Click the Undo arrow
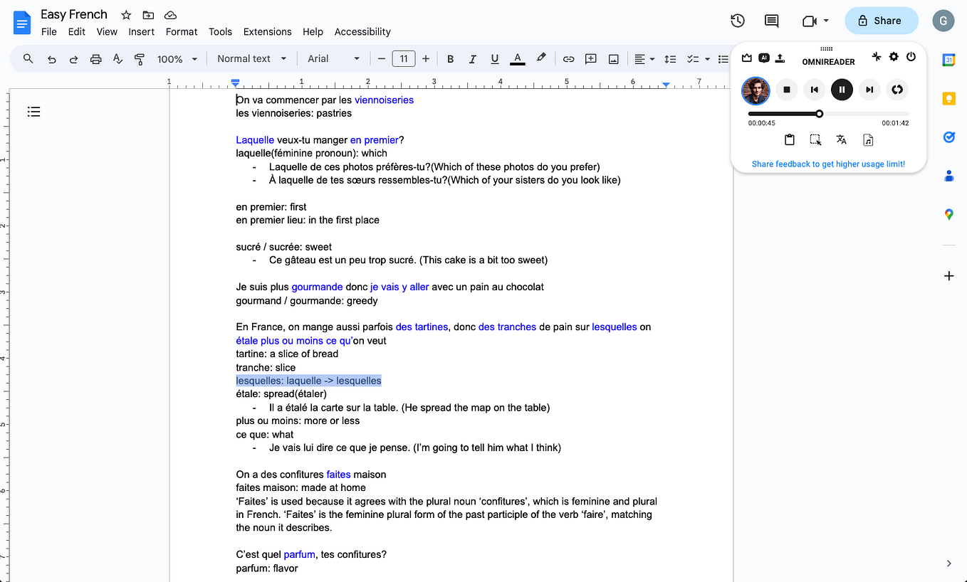Viewport: 967px width, 582px height. point(51,59)
